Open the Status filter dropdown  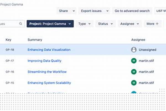pos(112,24)
